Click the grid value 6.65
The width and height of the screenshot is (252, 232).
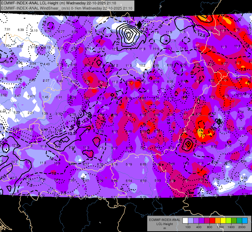click(x=143, y=164)
